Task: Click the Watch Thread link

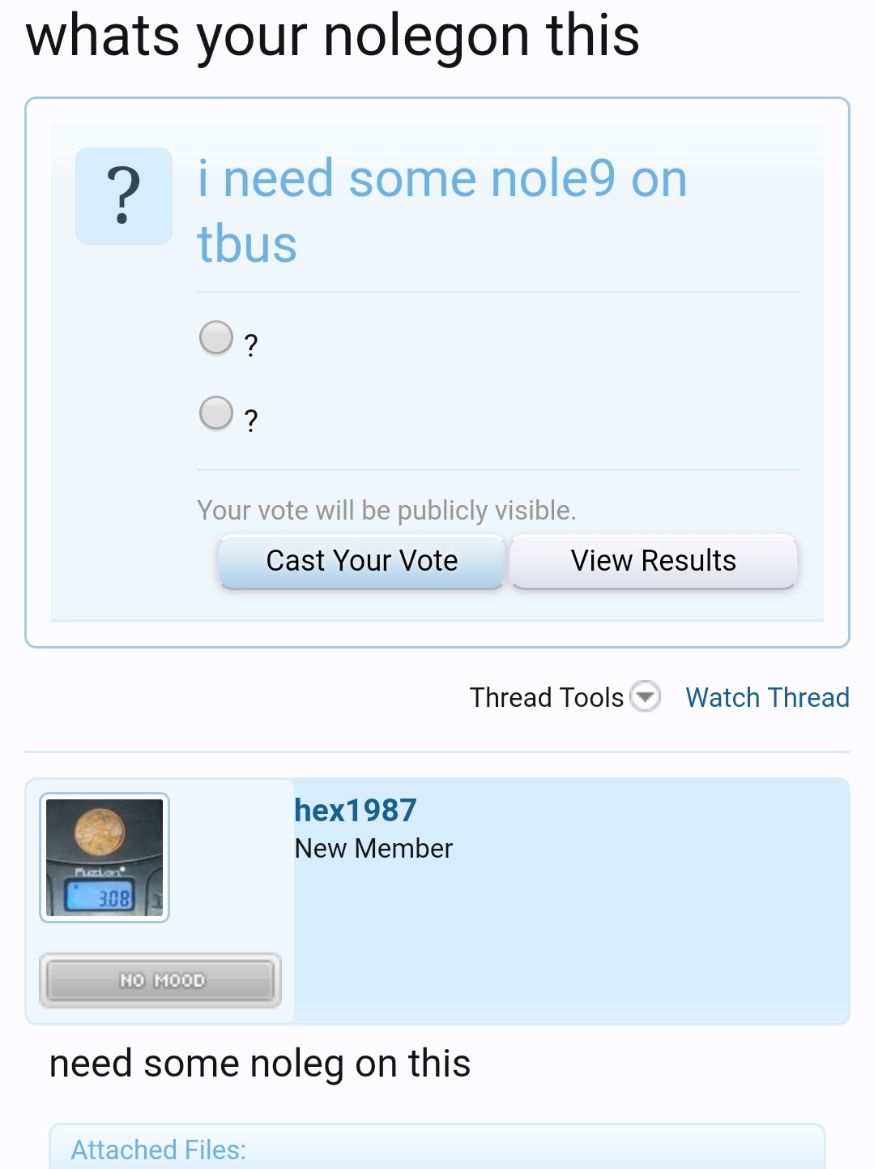Action: coord(767,697)
